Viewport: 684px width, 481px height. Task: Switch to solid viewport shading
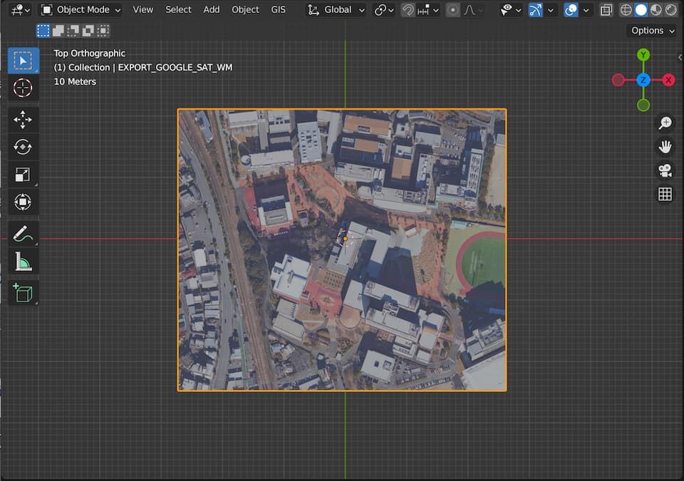[x=641, y=10]
